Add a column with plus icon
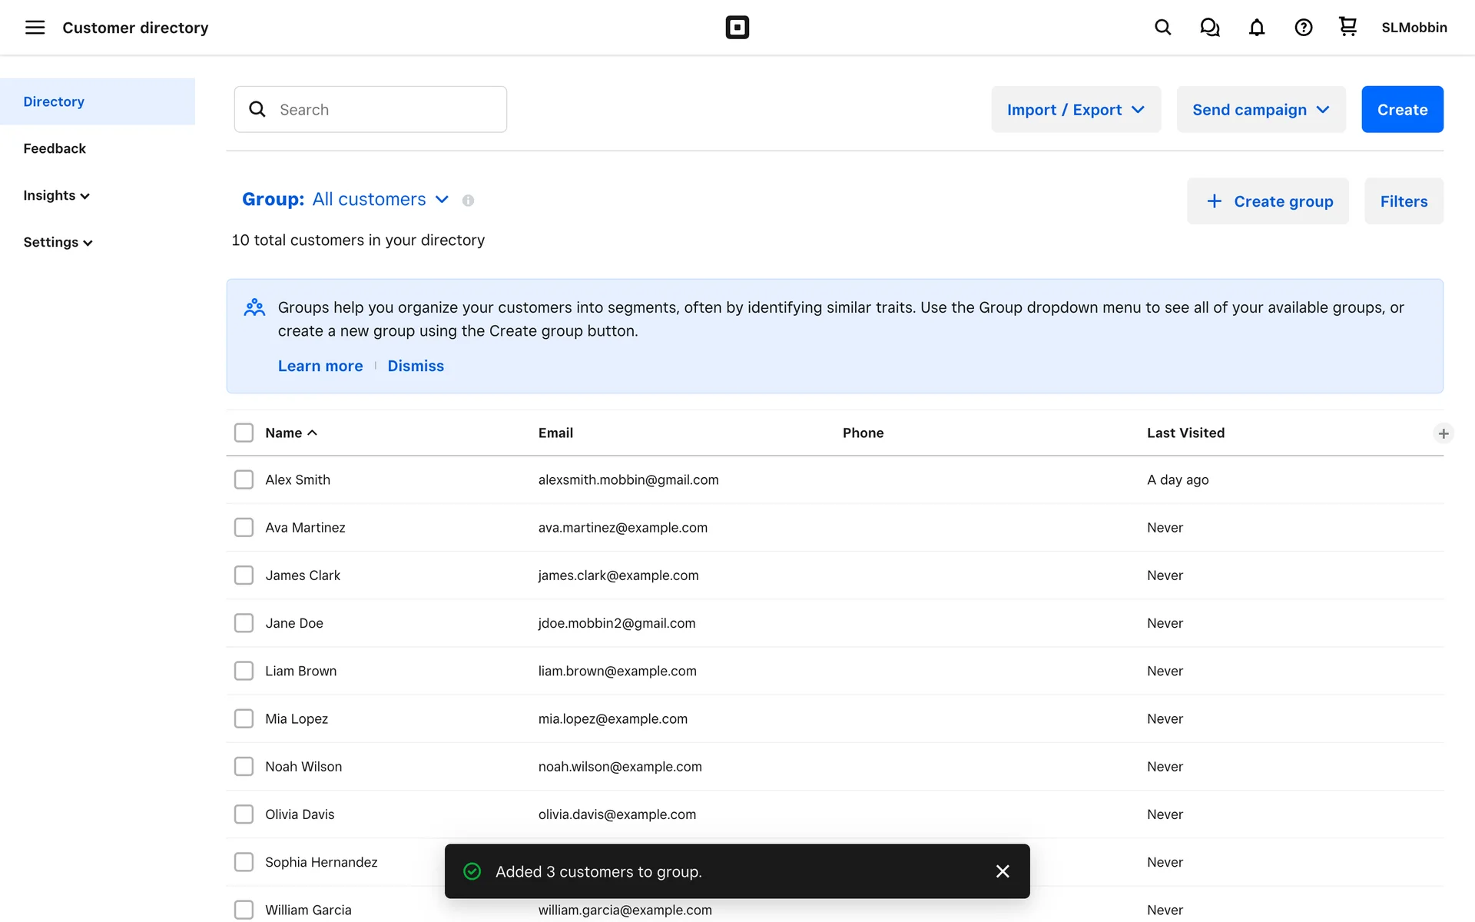The height and width of the screenshot is (922, 1475). [1443, 433]
